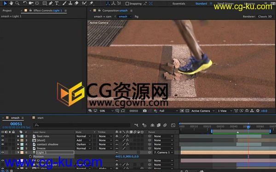Screen dimensions: 276x172
Task: Choose the World Axis mode icon
Action: click(x=114, y=3)
